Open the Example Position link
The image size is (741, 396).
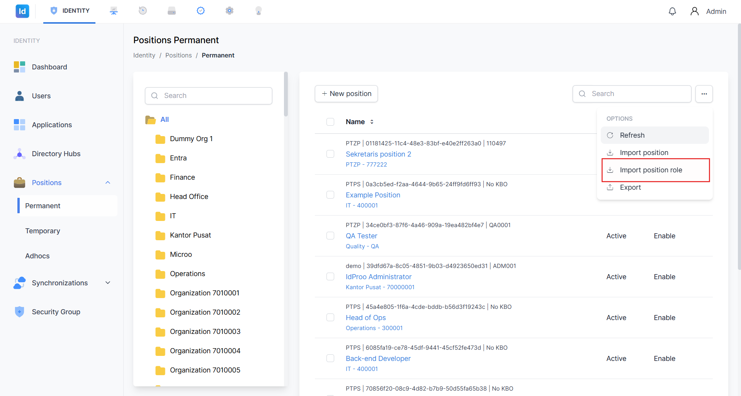click(x=373, y=195)
